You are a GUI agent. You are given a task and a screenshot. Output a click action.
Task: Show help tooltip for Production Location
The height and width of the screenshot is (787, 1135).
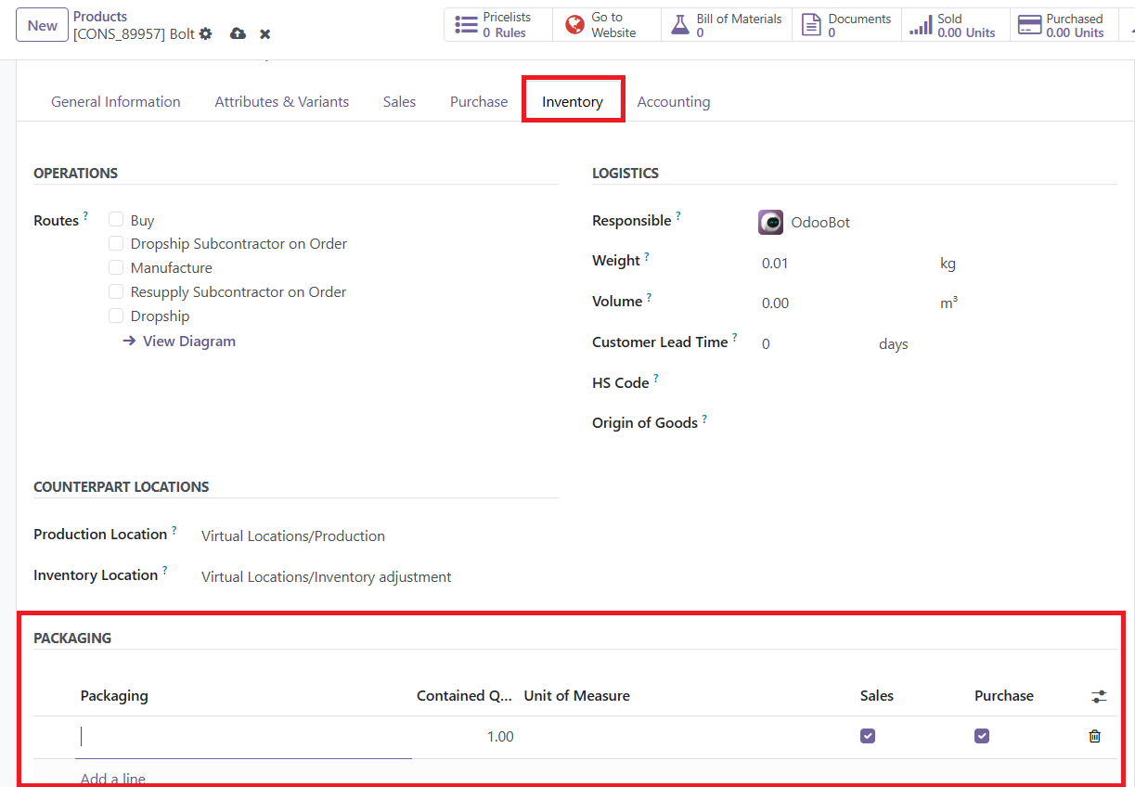[174, 530]
